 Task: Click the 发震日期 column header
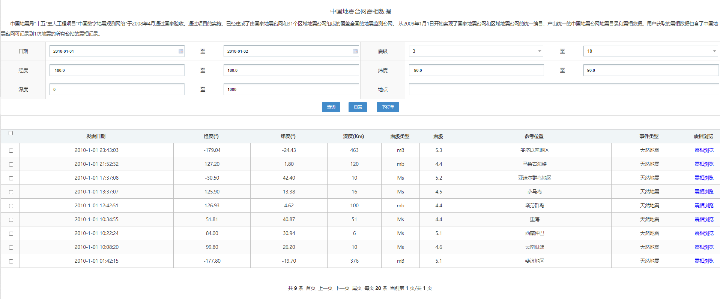pyautogui.click(x=96, y=136)
